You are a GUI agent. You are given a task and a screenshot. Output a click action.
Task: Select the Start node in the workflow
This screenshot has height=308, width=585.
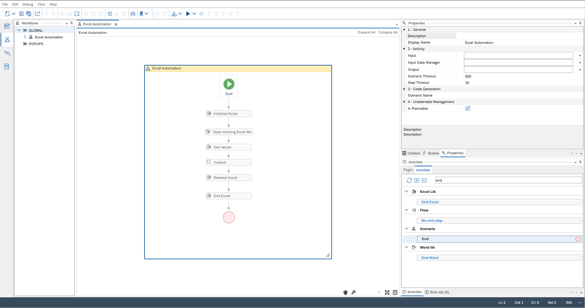tap(229, 86)
